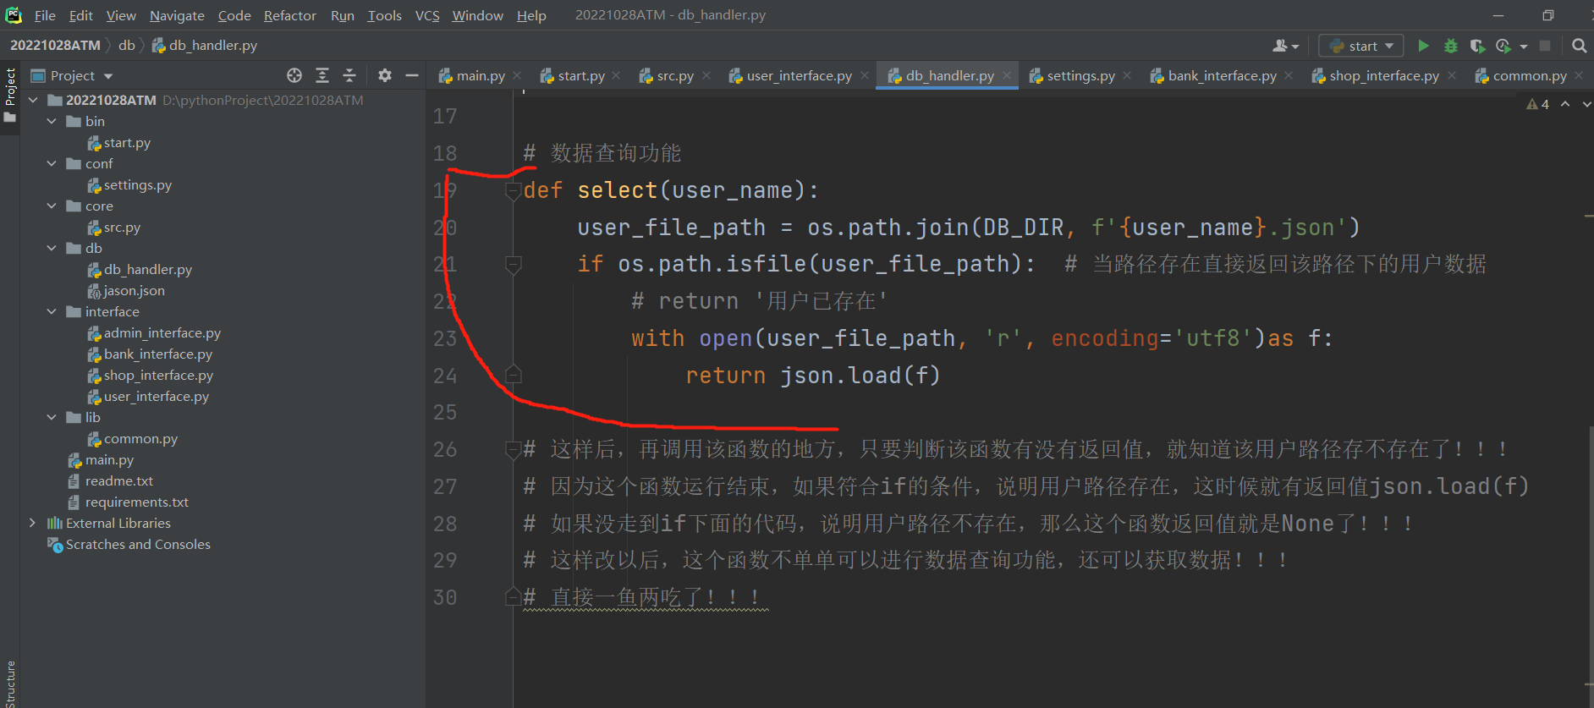Open the start run configuration dropdown
Screen dimensions: 1594x708
(x=1361, y=46)
